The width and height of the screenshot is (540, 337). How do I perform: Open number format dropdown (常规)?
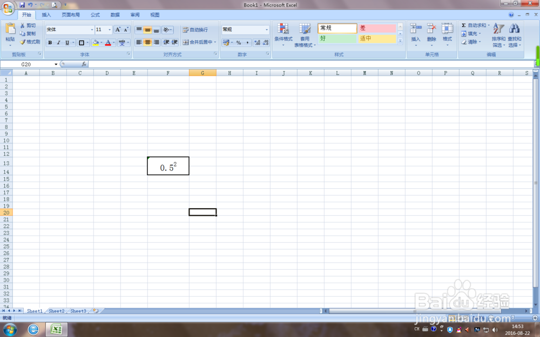tap(267, 30)
